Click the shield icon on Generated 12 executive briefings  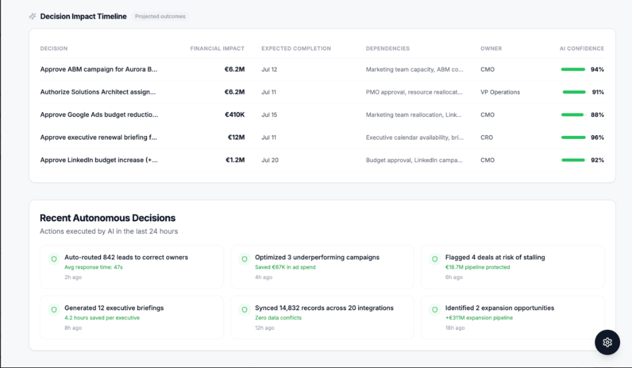[x=54, y=309]
